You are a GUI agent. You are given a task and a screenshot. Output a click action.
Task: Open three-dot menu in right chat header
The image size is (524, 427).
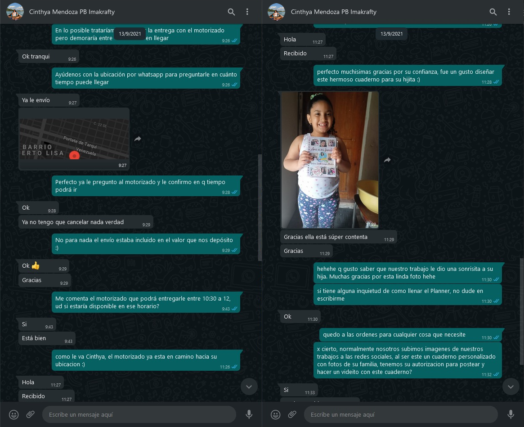click(509, 12)
